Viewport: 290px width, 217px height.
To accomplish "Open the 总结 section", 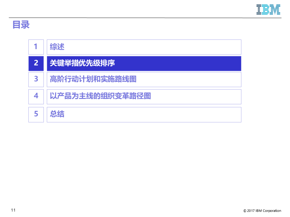I will coord(57,114).
